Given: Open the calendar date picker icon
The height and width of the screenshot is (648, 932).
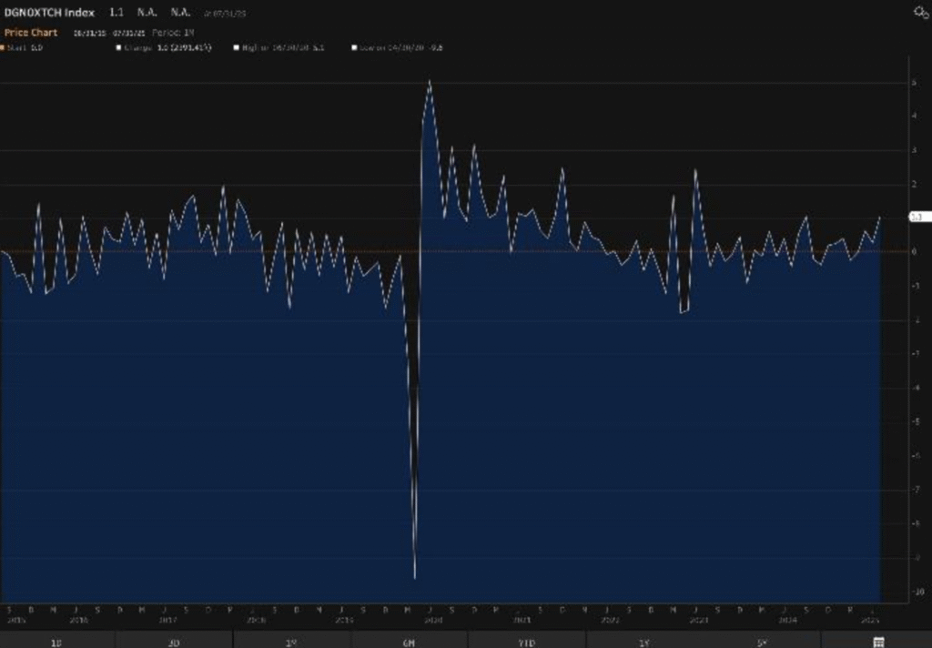Looking at the screenshot, I should coord(878,642).
